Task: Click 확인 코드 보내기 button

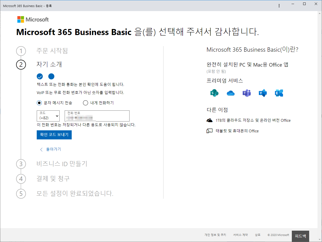Action: [54, 135]
